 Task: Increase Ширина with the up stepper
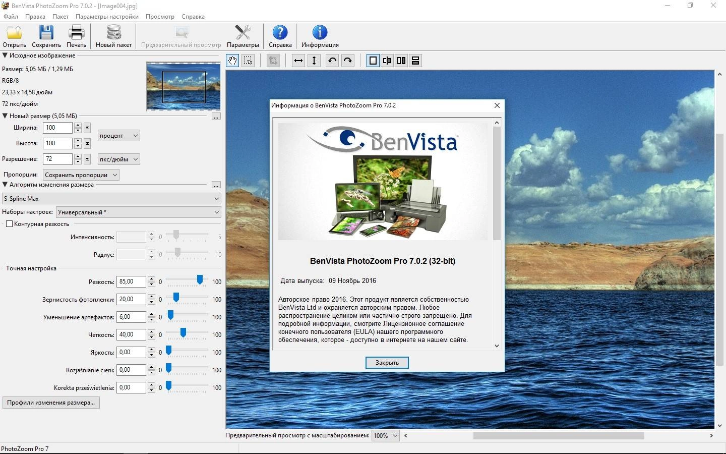coord(78,125)
